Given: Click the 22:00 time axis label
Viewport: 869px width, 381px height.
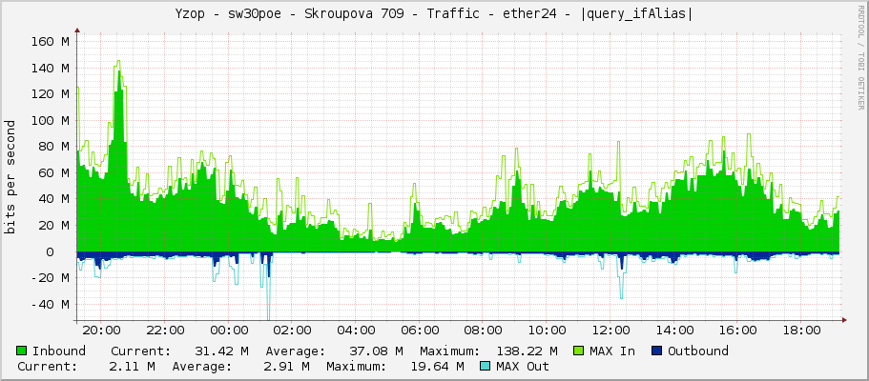Looking at the screenshot, I should point(164,331).
